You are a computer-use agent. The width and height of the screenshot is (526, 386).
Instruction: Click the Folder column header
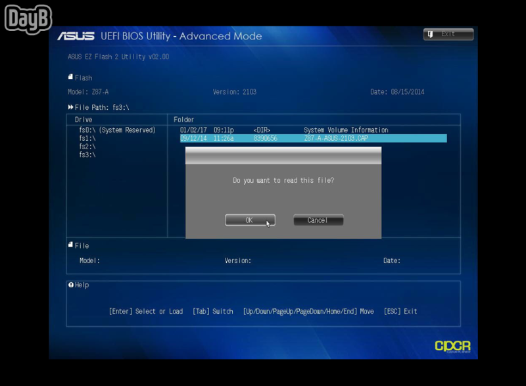(184, 120)
